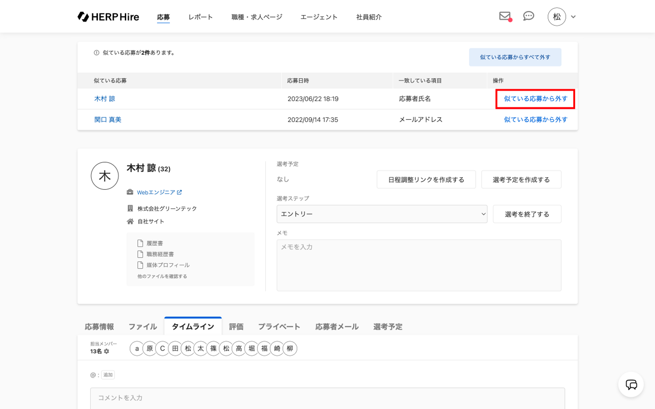Open similar applicant 関口 真美 link

click(108, 120)
